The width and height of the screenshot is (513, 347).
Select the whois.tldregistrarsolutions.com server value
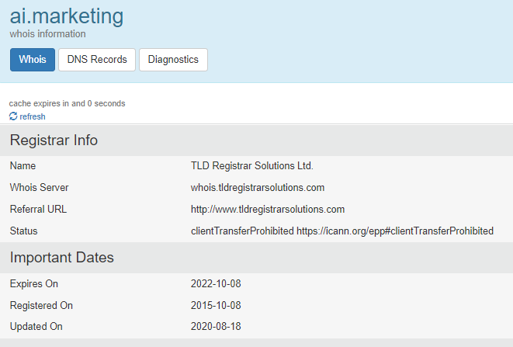[x=258, y=187]
